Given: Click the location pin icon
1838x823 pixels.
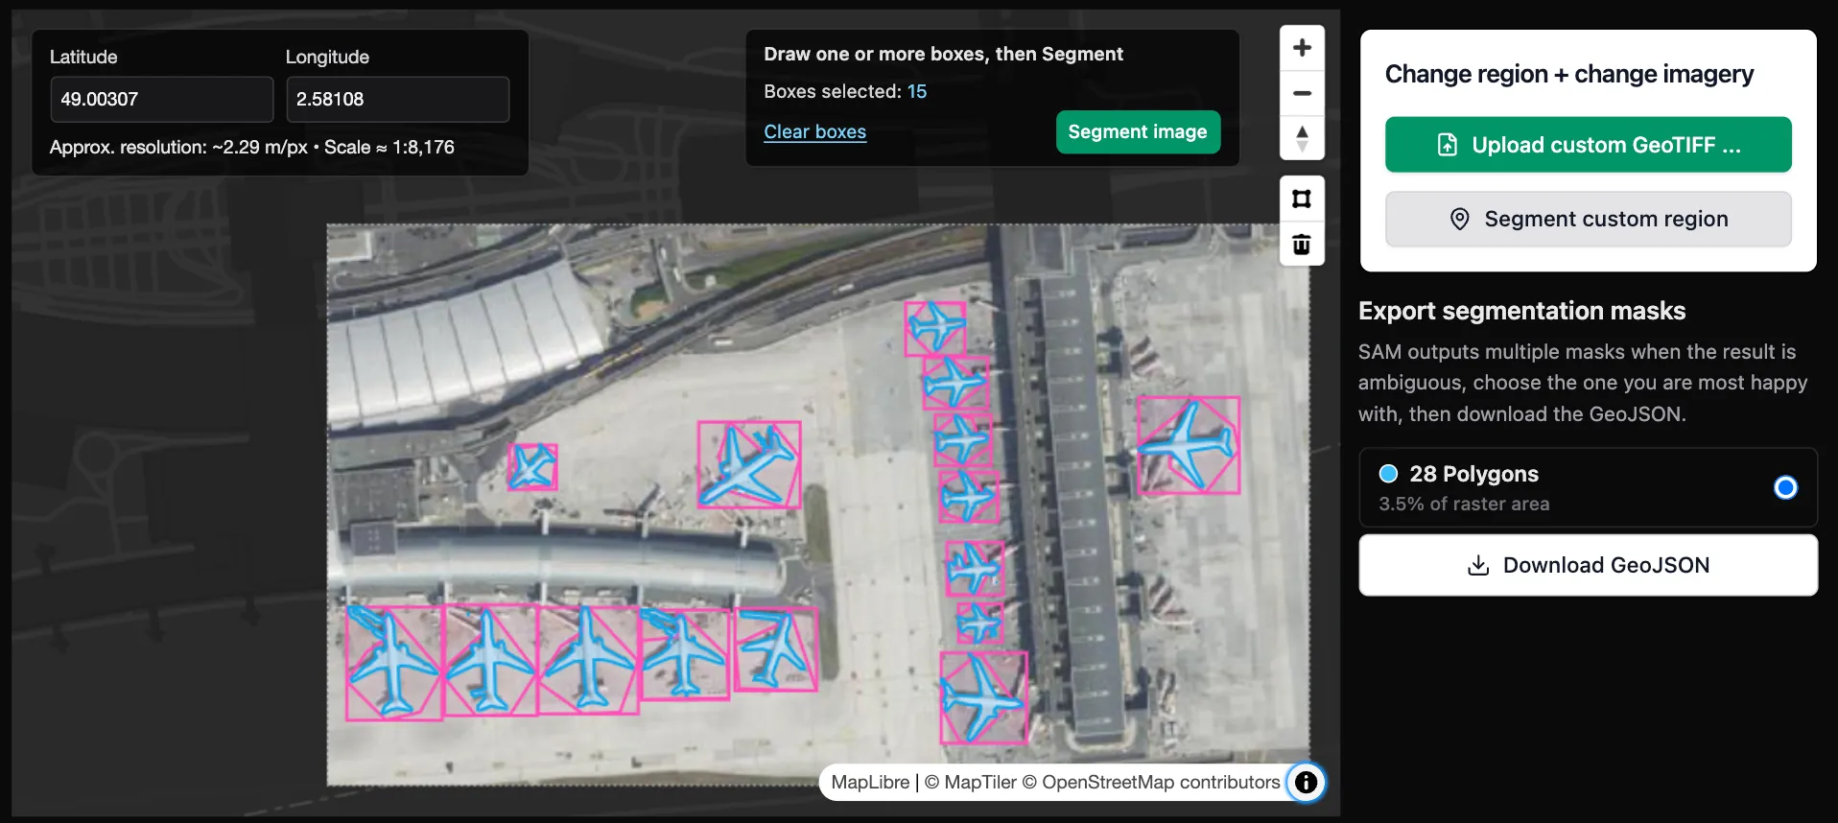Looking at the screenshot, I should 1459,219.
